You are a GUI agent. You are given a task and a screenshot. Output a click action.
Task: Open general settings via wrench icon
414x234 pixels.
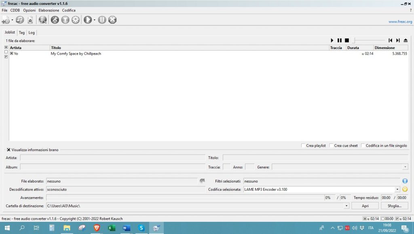pyautogui.click(x=55, y=19)
